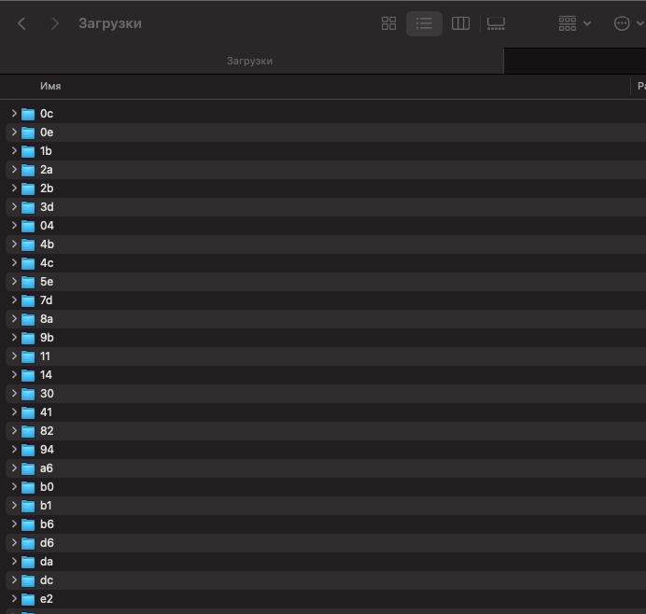The image size is (646, 614).
Task: Expand the 0e folder
Action: (14, 132)
